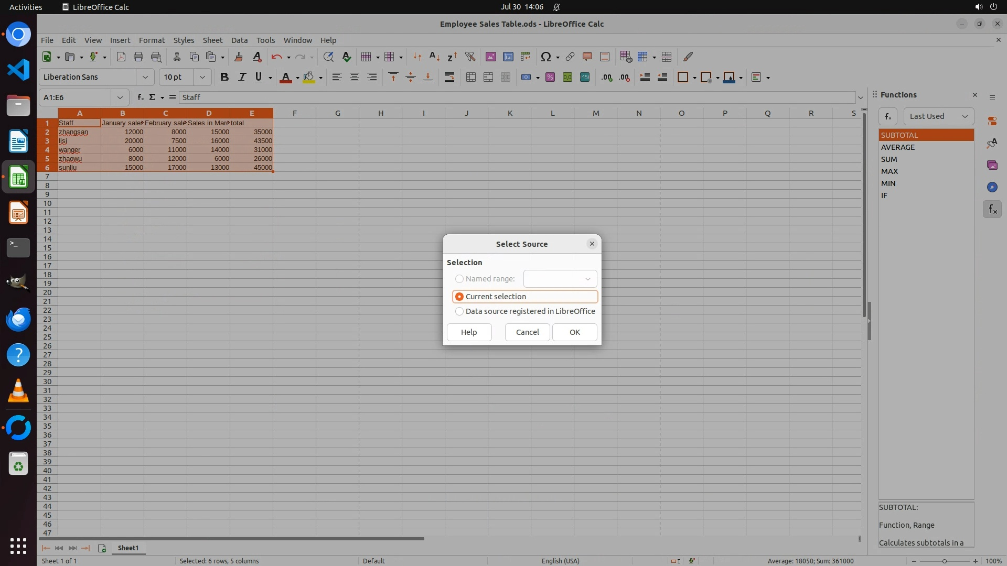Viewport: 1007px width, 566px height.
Task: Open the Navigator sidebar panel icon
Action: 992,187
